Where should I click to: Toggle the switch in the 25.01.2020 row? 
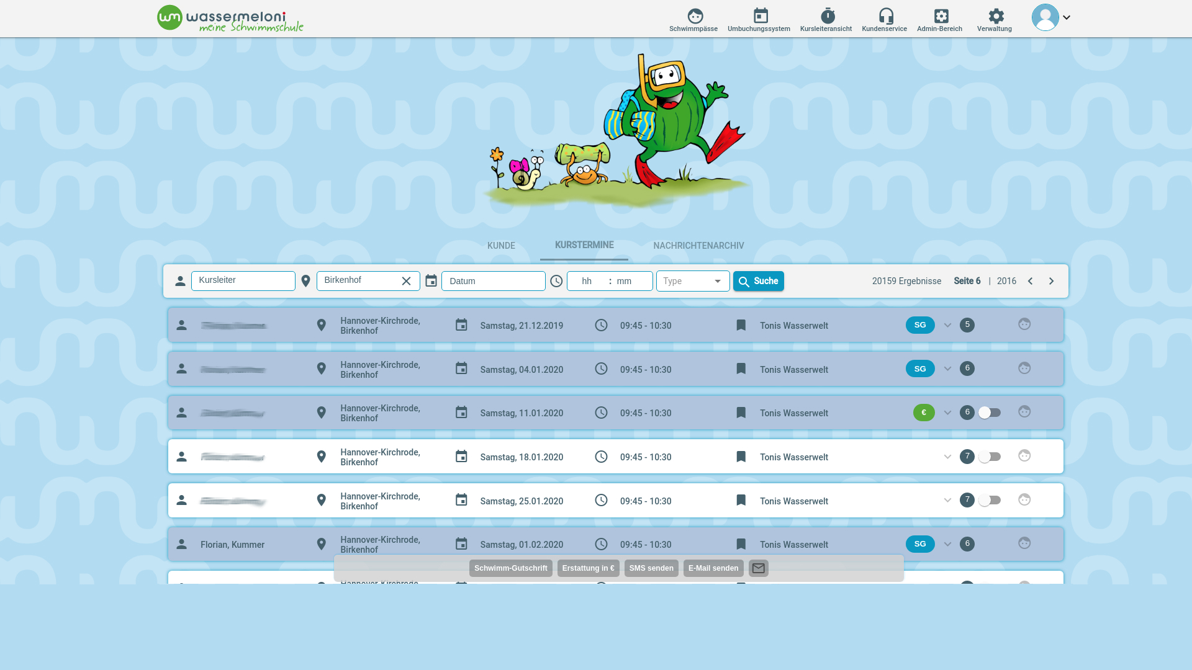[990, 500]
